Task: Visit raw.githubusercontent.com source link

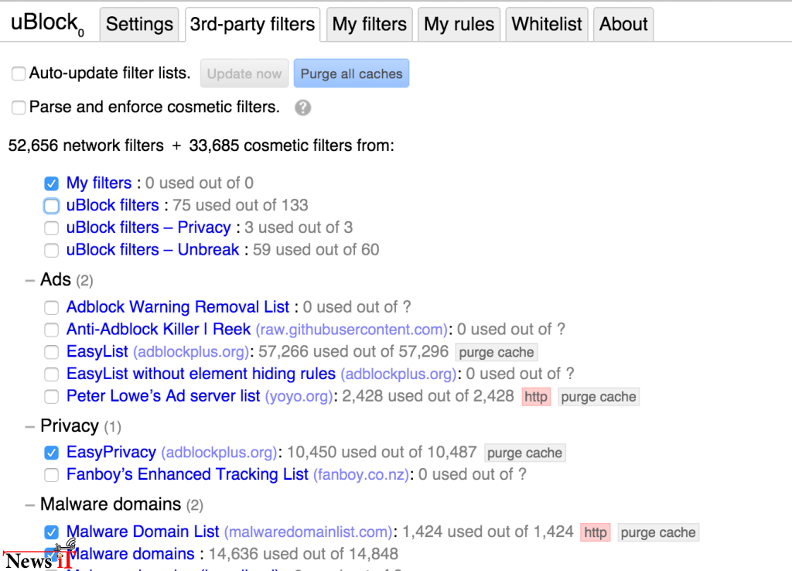Action: point(352,330)
